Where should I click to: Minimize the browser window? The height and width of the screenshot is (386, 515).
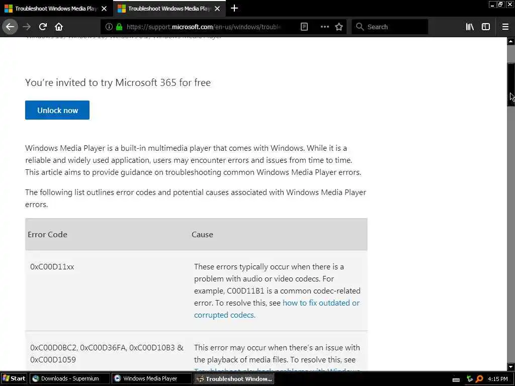click(x=492, y=4)
